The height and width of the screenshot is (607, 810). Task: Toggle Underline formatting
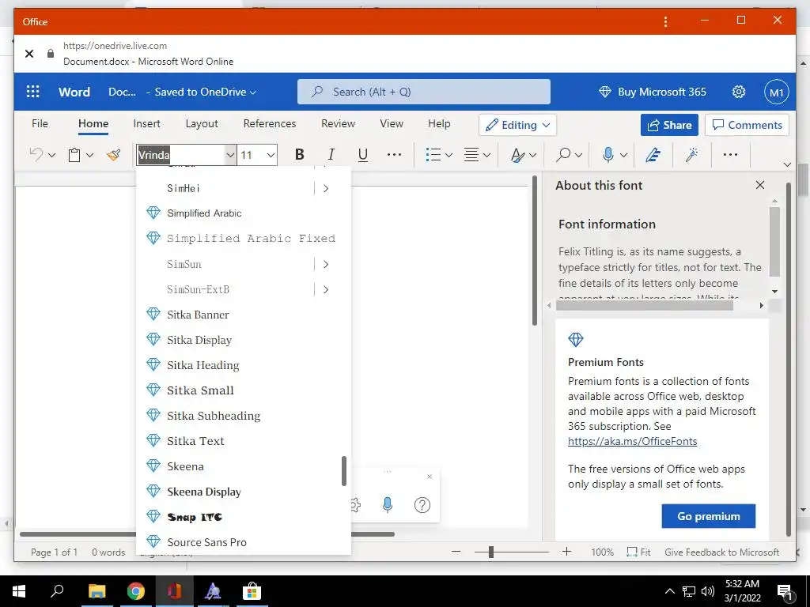tap(363, 155)
